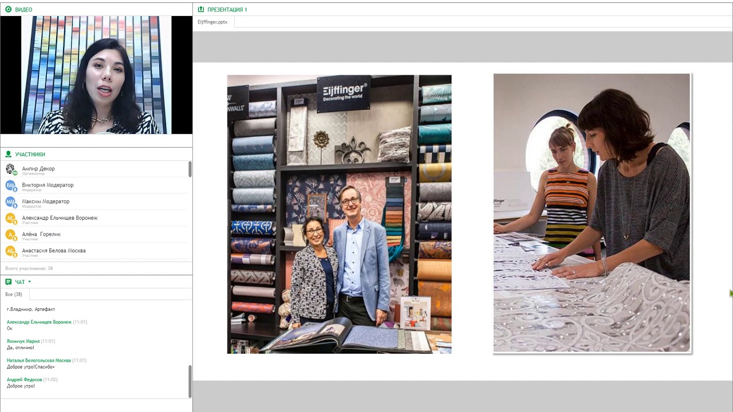Select the Eijffinger.pptx tab
The width and height of the screenshot is (733, 412).
tap(212, 22)
